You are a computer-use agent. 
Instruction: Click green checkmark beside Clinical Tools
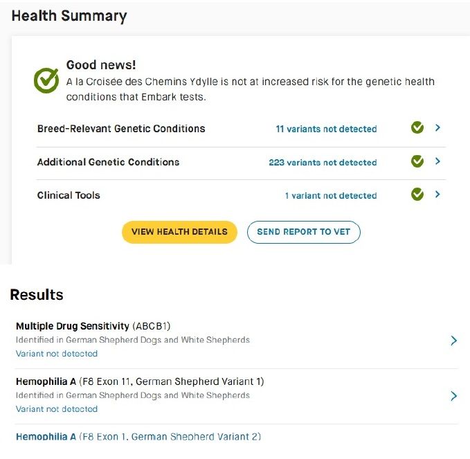click(x=417, y=195)
